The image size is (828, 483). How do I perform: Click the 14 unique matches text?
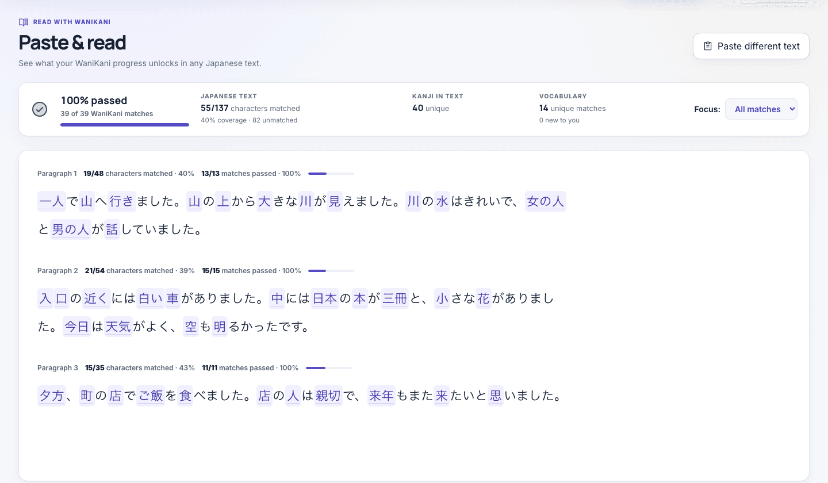coord(572,108)
